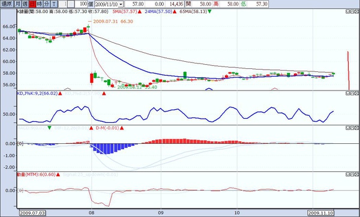Image resolution: width=360 pixels, height=217 pixels.
Task: Select the faint MACD:9(0.02) label
Action: coord(32,128)
